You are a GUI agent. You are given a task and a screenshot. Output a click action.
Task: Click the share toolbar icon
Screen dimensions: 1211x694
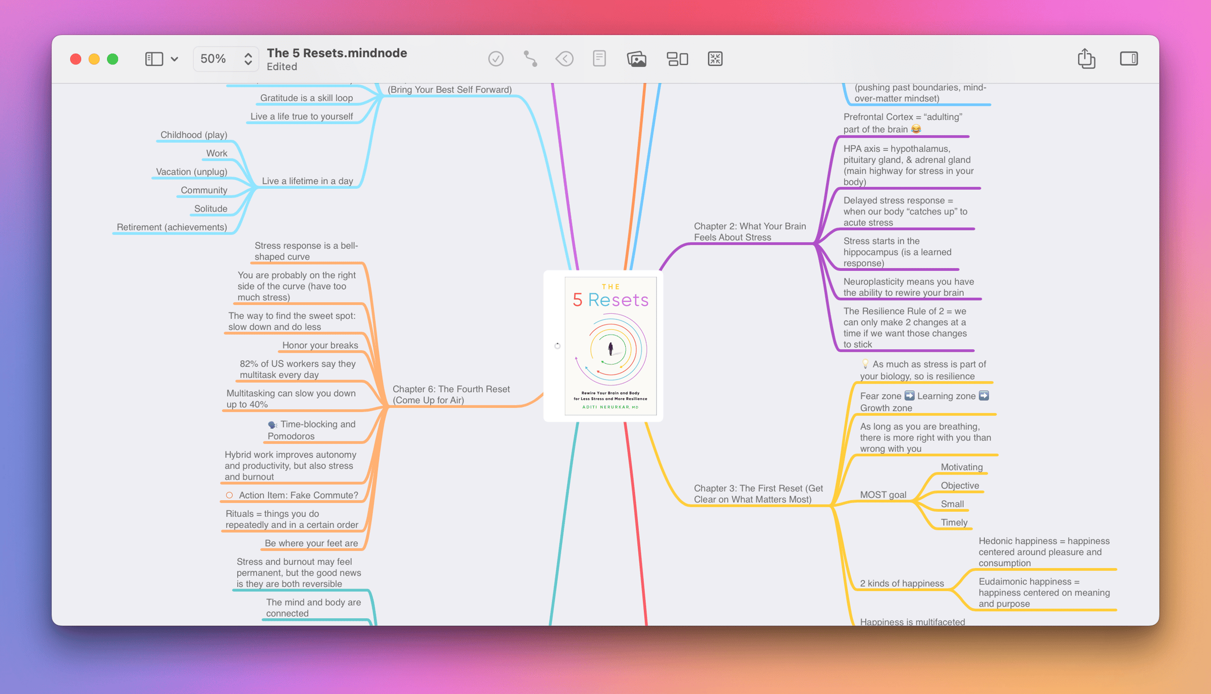1086,59
